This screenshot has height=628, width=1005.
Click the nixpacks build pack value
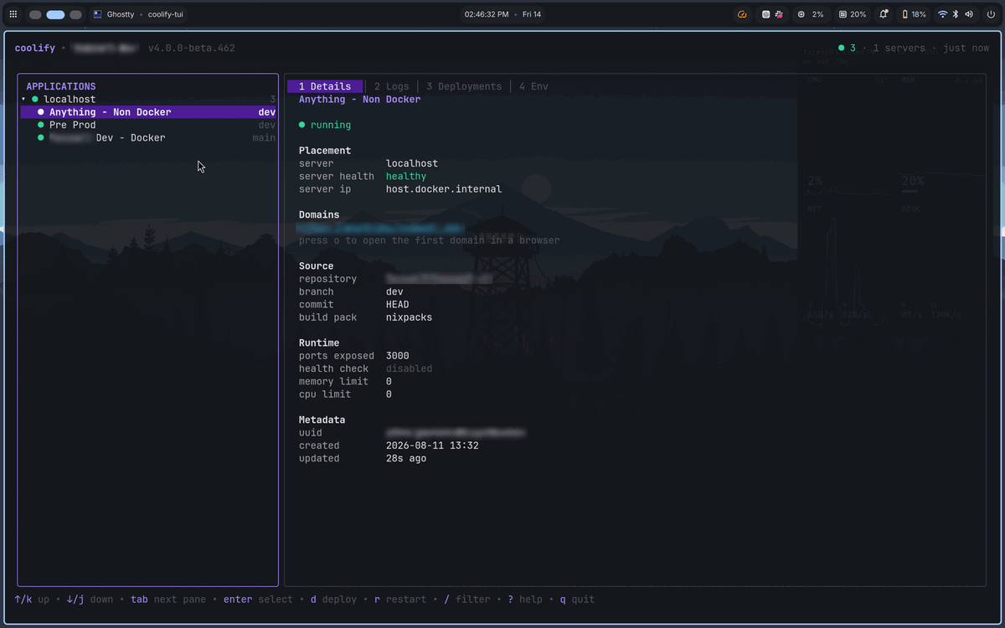pyautogui.click(x=409, y=317)
